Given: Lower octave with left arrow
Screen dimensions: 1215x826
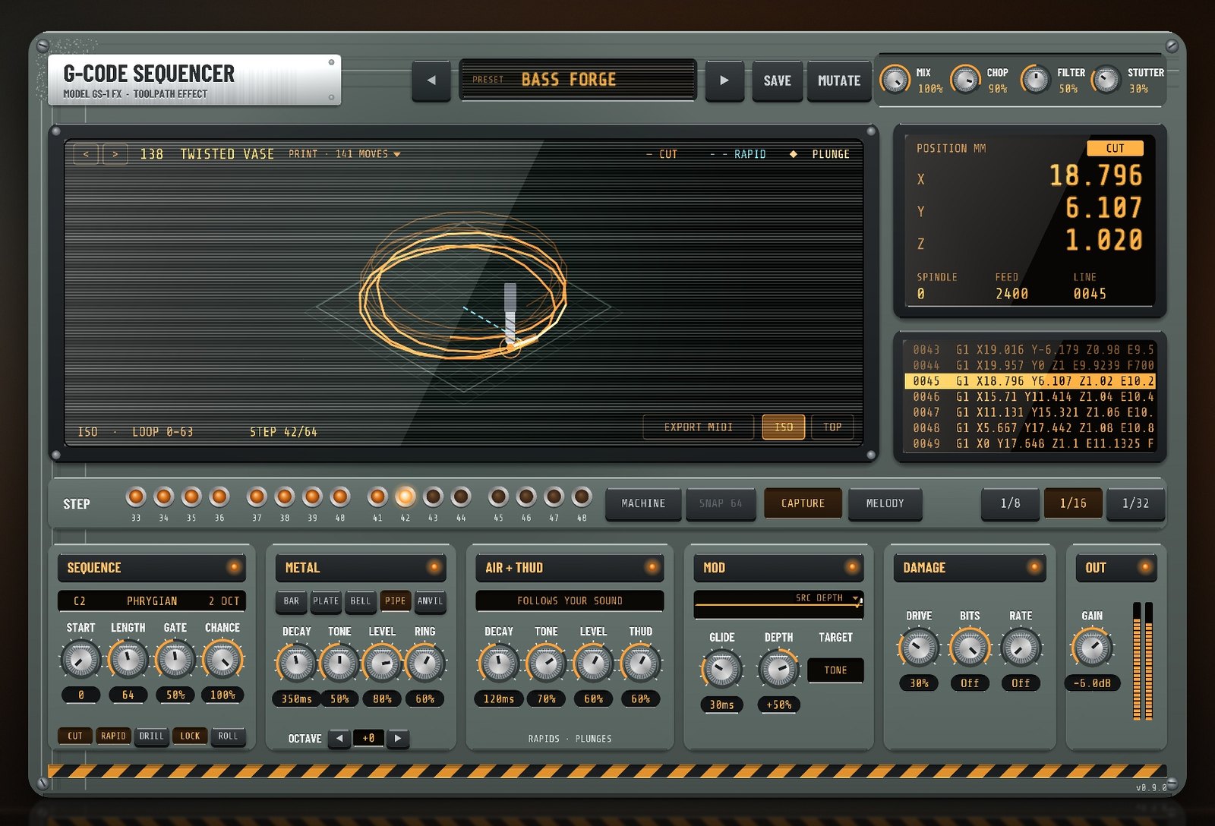Looking at the screenshot, I should (x=339, y=738).
